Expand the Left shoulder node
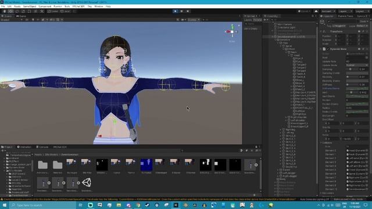The image size is (372, 209). [x=287, y=120]
